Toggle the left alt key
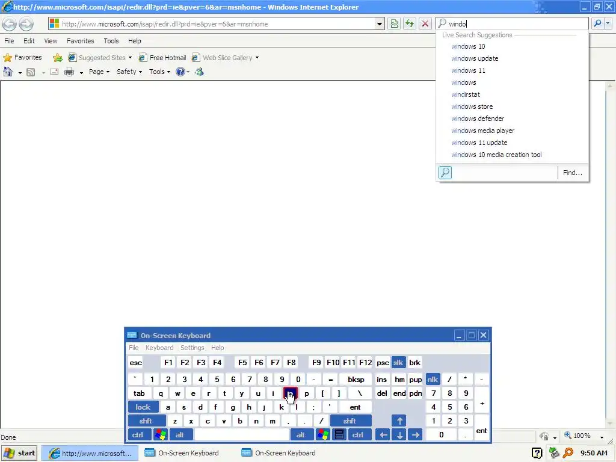Viewport: 616px width, 462px height. point(180,435)
